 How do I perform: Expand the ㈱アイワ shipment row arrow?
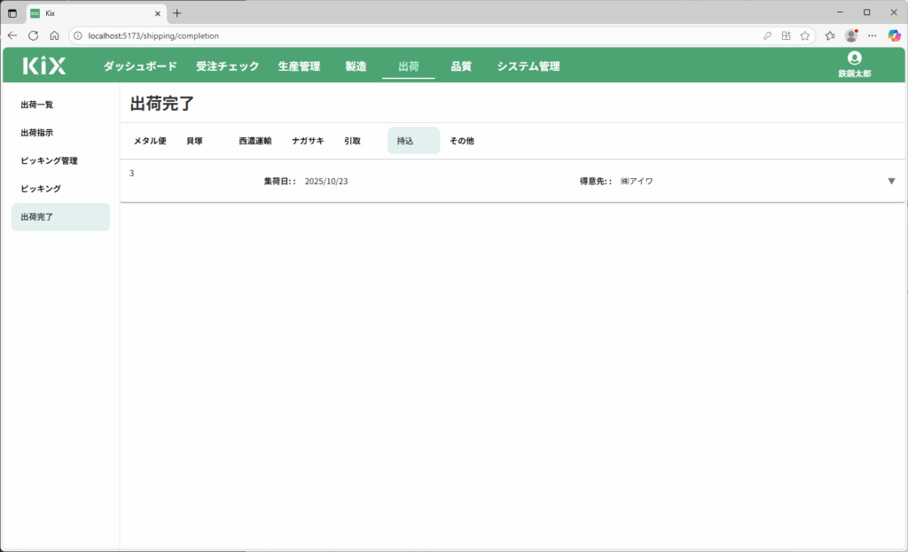point(891,181)
